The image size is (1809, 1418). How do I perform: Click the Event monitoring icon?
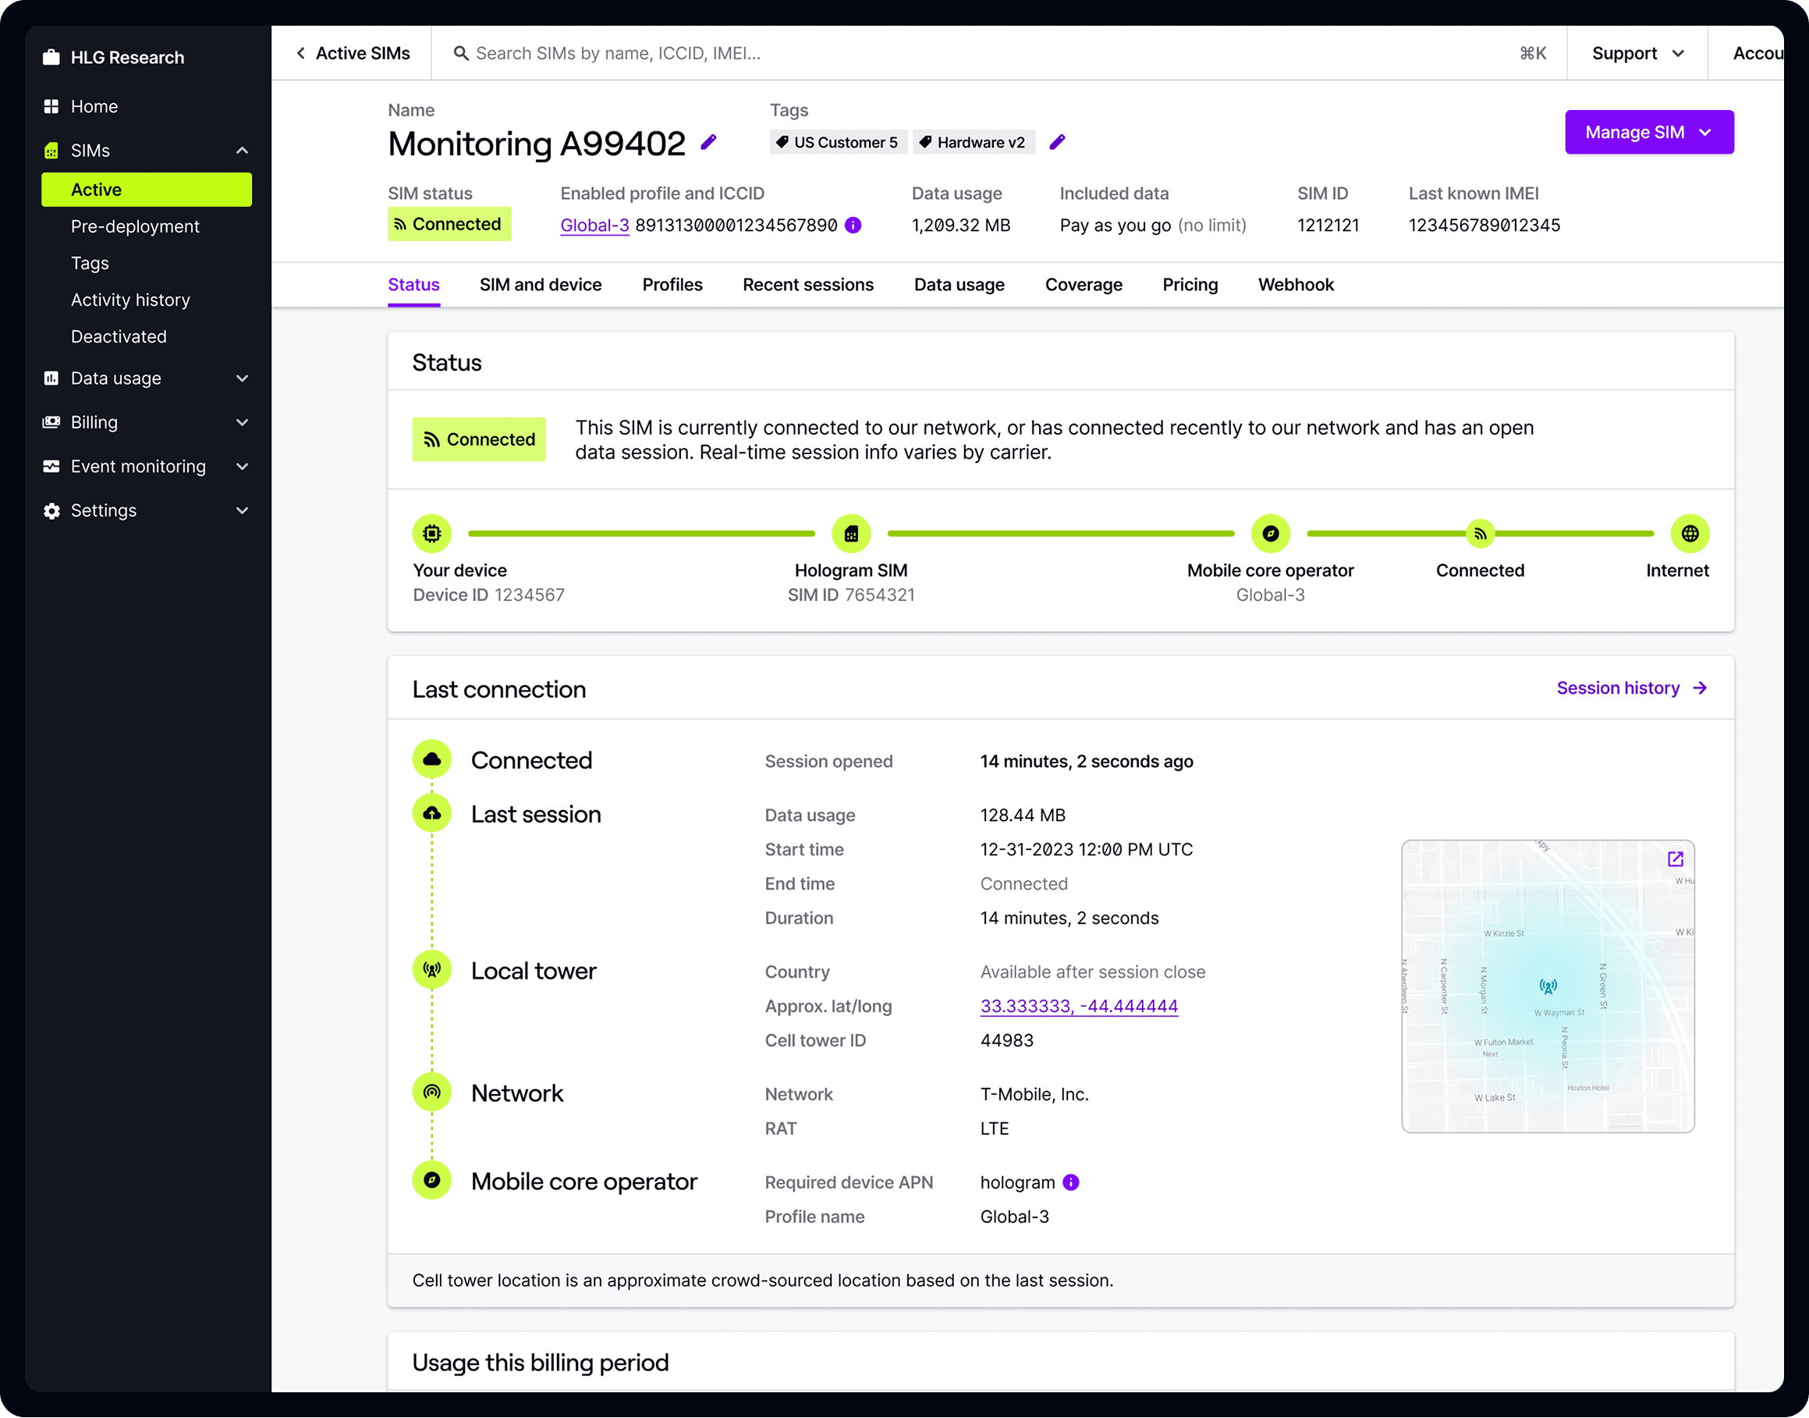(51, 466)
